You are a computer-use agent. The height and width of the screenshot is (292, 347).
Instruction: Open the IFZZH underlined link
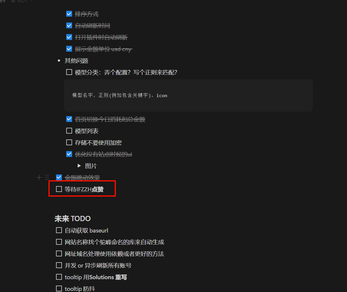point(84,189)
